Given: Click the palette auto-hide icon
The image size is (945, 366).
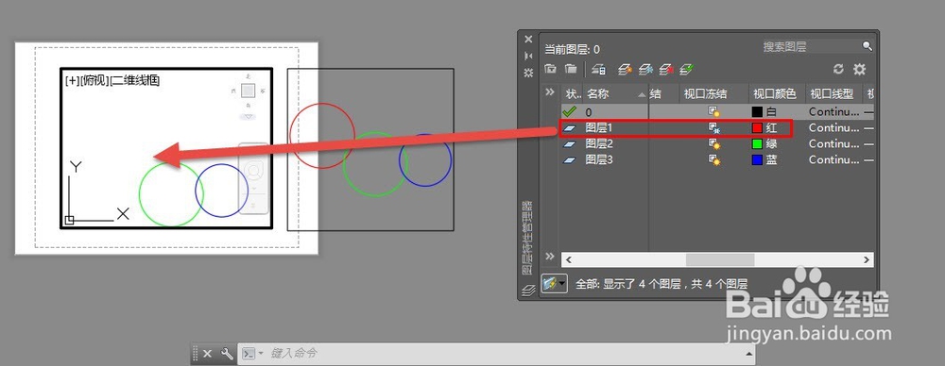Looking at the screenshot, I should (x=528, y=56).
